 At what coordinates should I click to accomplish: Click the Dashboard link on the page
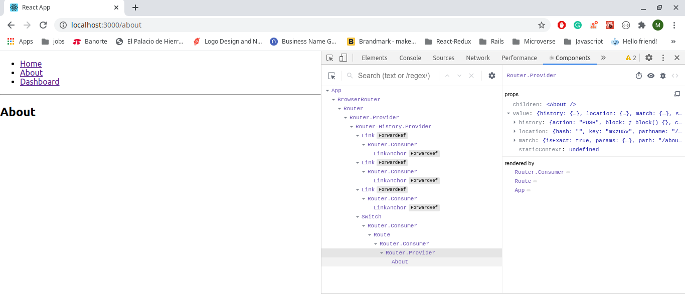(x=40, y=81)
